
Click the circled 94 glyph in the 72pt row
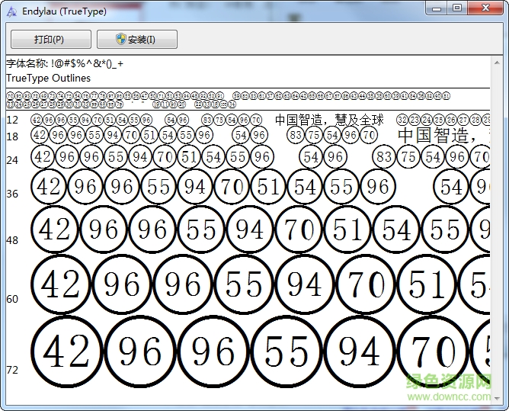pos(359,352)
